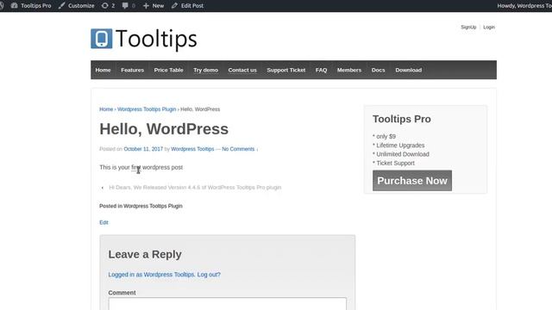Image resolution: width=552 pixels, height=310 pixels.
Task: Open previous post about Version 4.4.6
Action: pyautogui.click(x=195, y=188)
